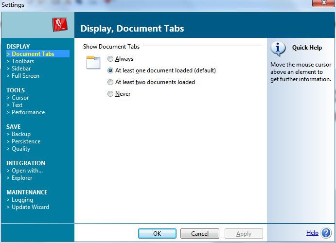
Task: Select At least one document loaded option
Action: pos(111,70)
